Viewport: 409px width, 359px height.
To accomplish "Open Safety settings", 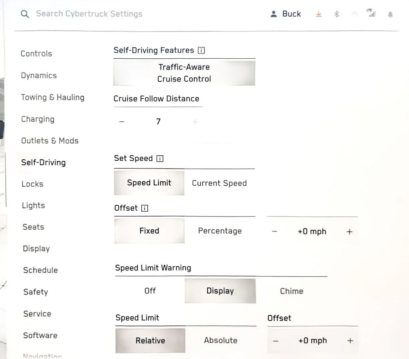I will [36, 292].
